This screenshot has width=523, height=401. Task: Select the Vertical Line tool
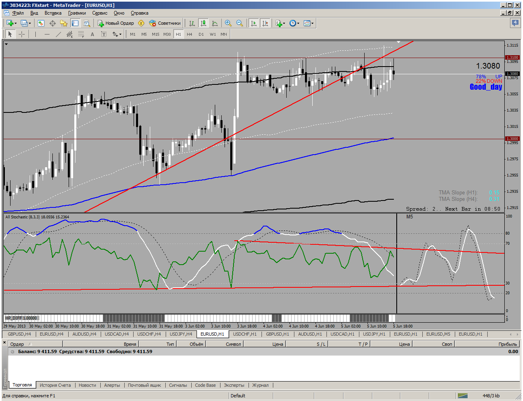[x=35, y=34]
